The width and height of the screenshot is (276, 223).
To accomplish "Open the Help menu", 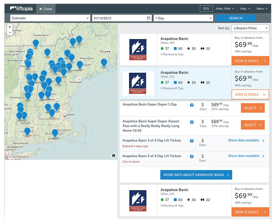I will pos(245,8).
